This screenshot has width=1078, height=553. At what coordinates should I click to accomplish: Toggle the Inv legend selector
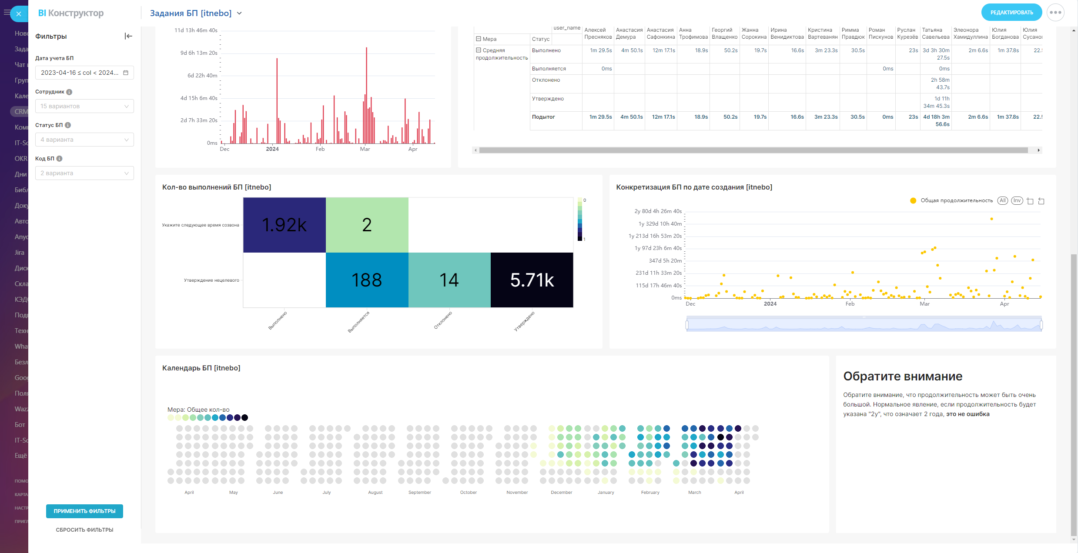(x=1017, y=200)
